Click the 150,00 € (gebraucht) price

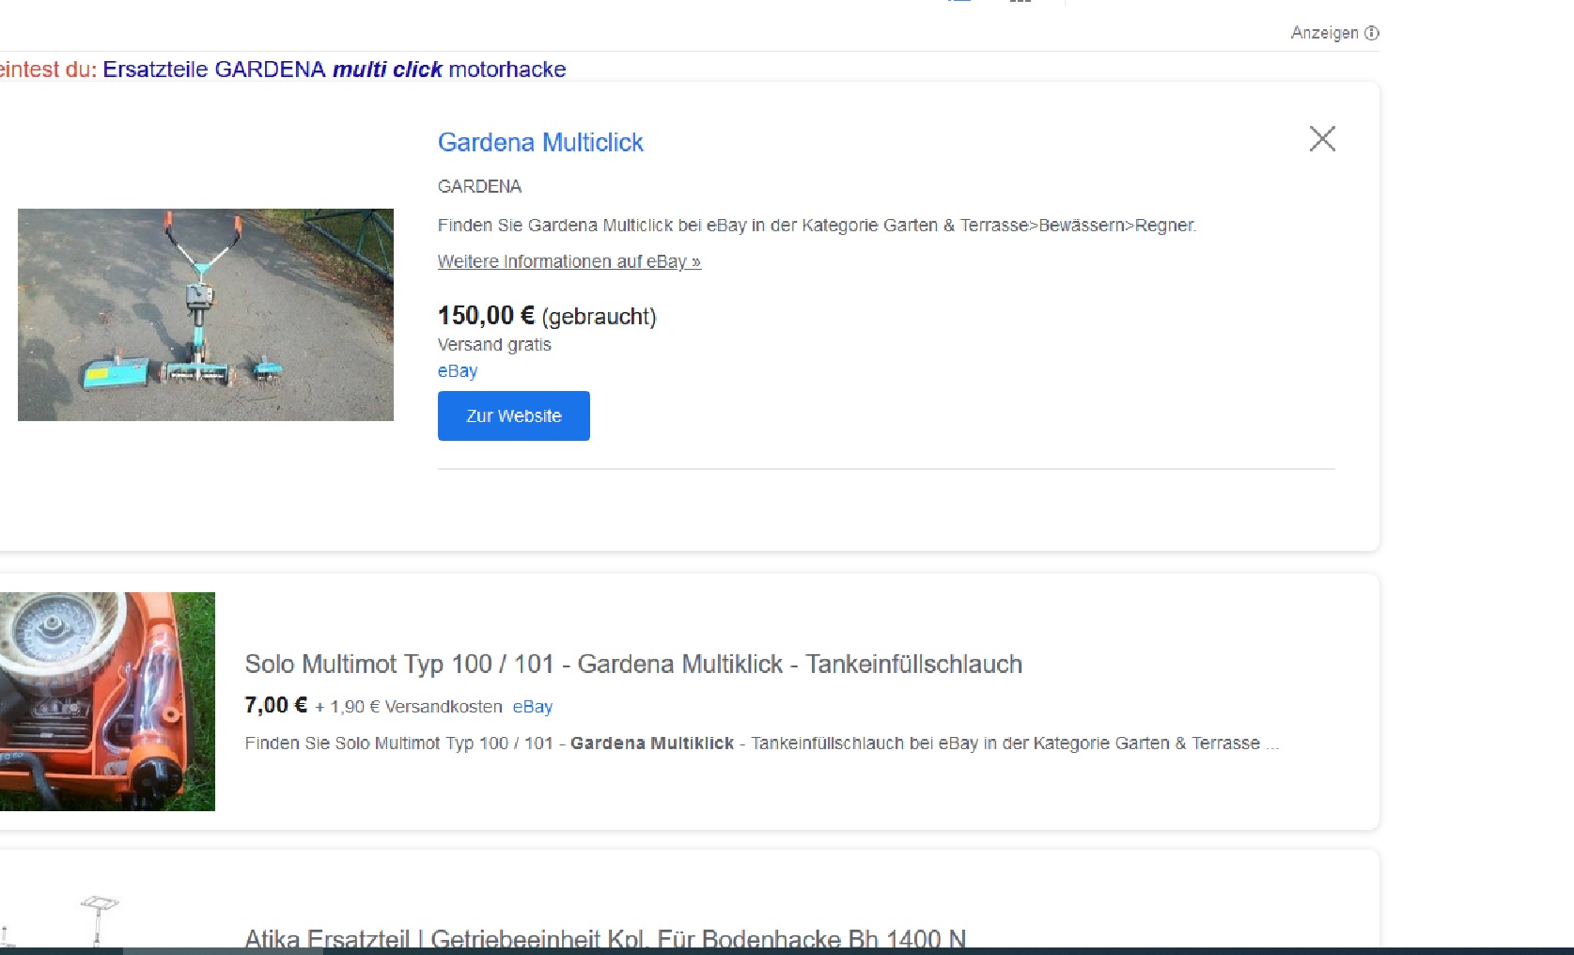[x=547, y=316]
